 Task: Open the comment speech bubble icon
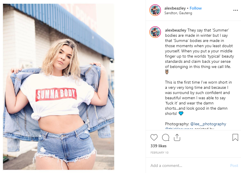click(166, 137)
